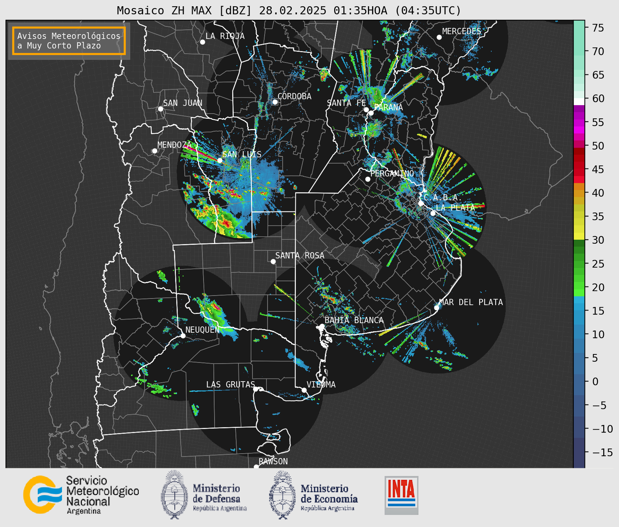
Task: Click the 'NEUQUÉN' map label
Action: 202,329
